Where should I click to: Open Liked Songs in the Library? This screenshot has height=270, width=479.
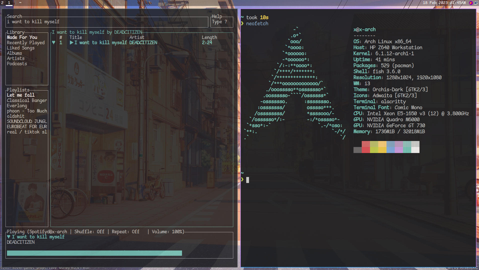[21, 48]
